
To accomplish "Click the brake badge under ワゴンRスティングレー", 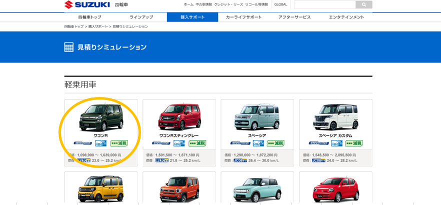I will [179, 143].
